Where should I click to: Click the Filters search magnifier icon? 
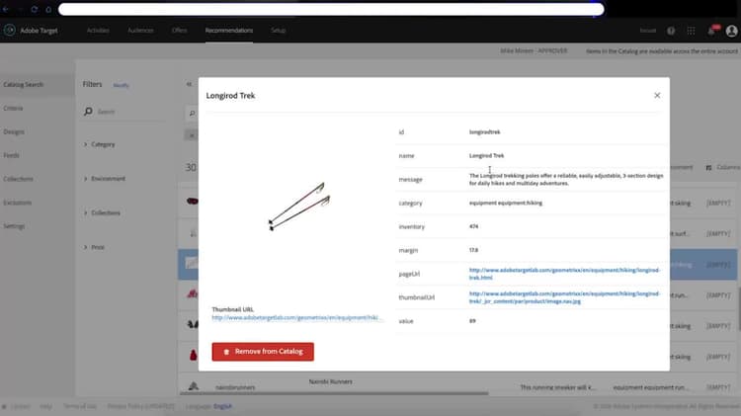click(88, 112)
